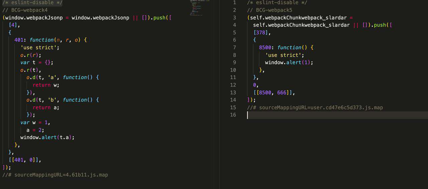Click 'window.webpackJsonp' after the equals sign
Screen dimensions: 428x189
(x=100, y=18)
